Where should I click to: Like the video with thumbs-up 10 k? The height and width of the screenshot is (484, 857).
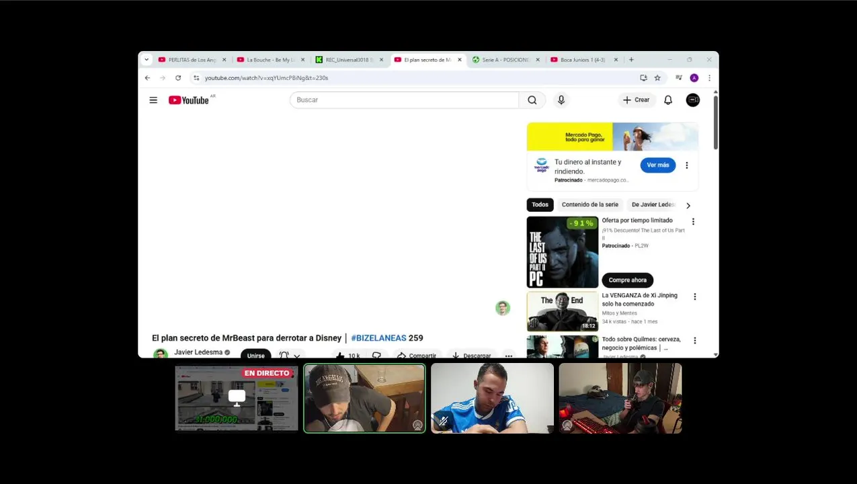pyautogui.click(x=348, y=354)
